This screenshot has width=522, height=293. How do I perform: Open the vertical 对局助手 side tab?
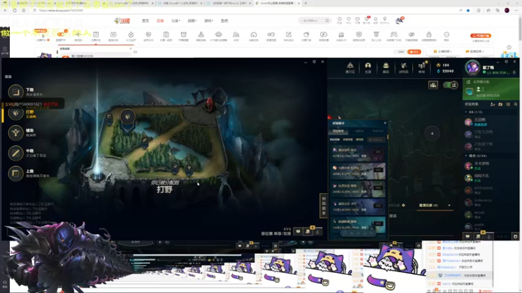pyautogui.click(x=323, y=206)
